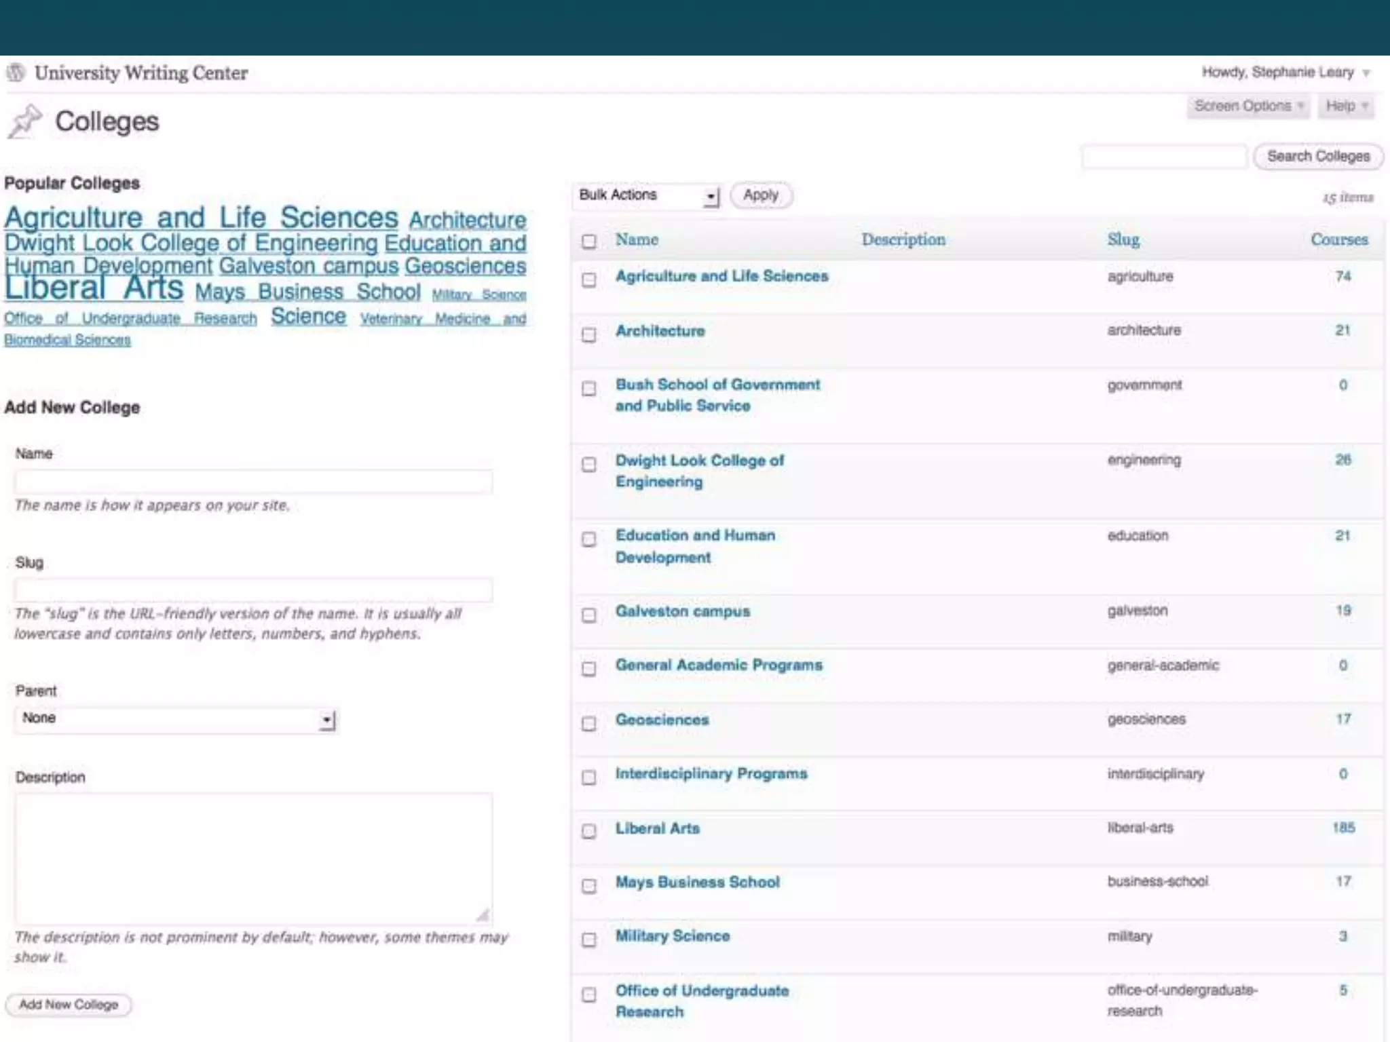Open the Bulk Actions dropdown
The image size is (1390, 1042).
[645, 195]
